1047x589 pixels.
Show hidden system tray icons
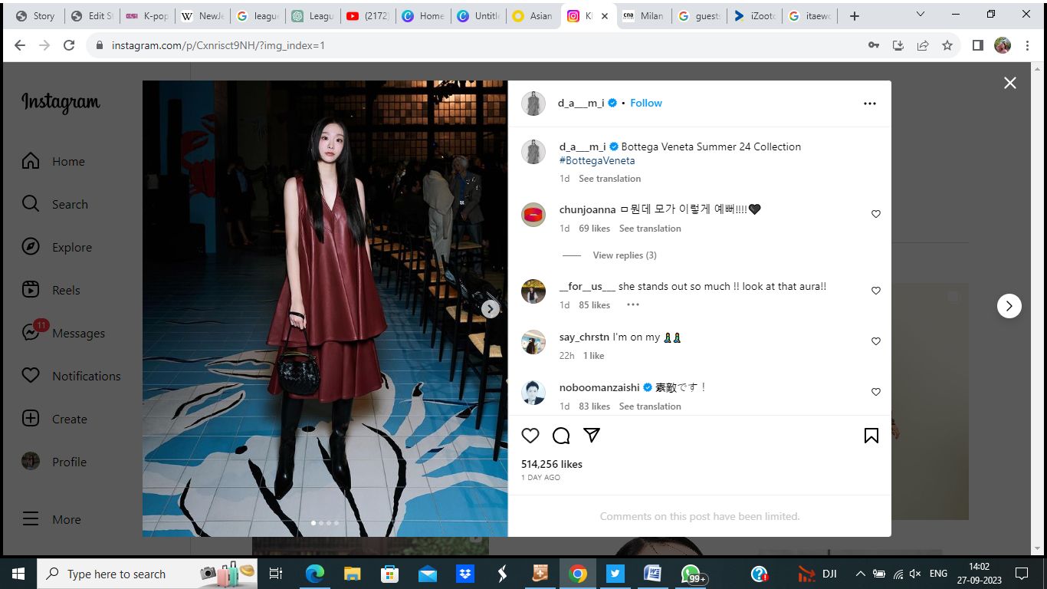tap(860, 574)
